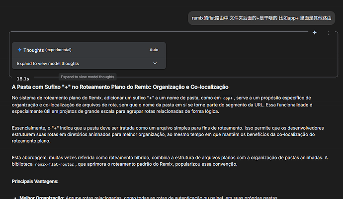Click the 'Principais Vantagens:' subheading
This screenshot has height=199, width=343.
pos(35,182)
